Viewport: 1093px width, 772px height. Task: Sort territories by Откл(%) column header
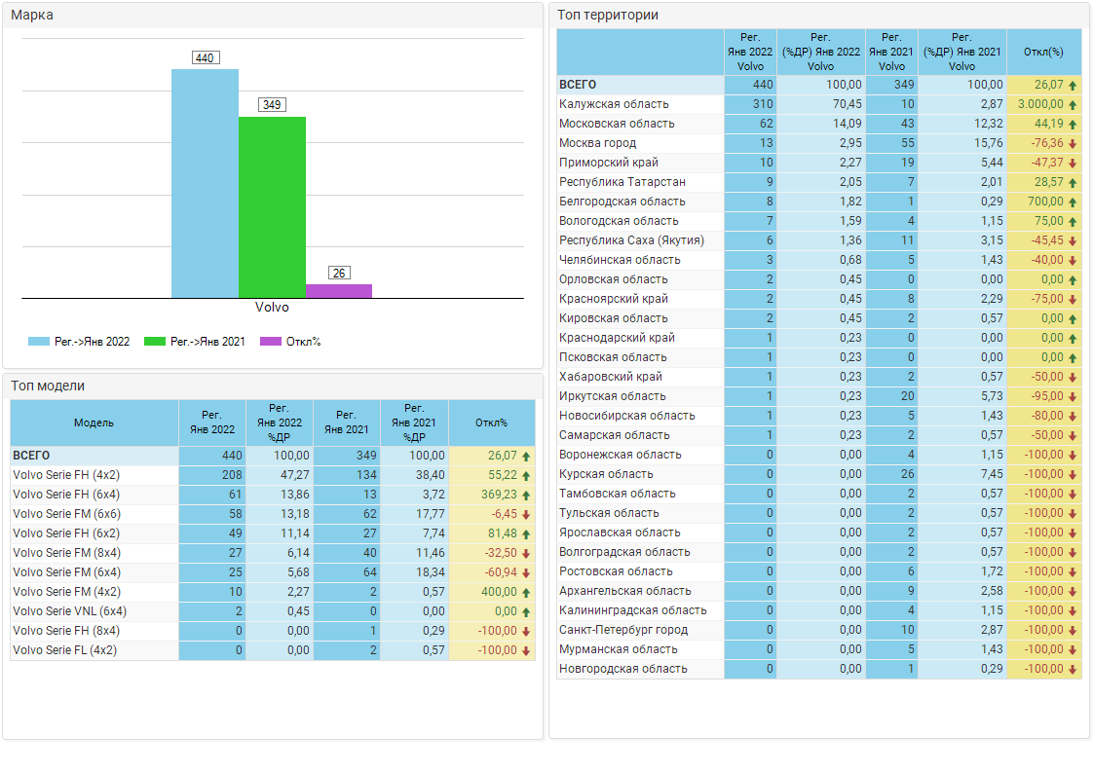pos(1043,52)
